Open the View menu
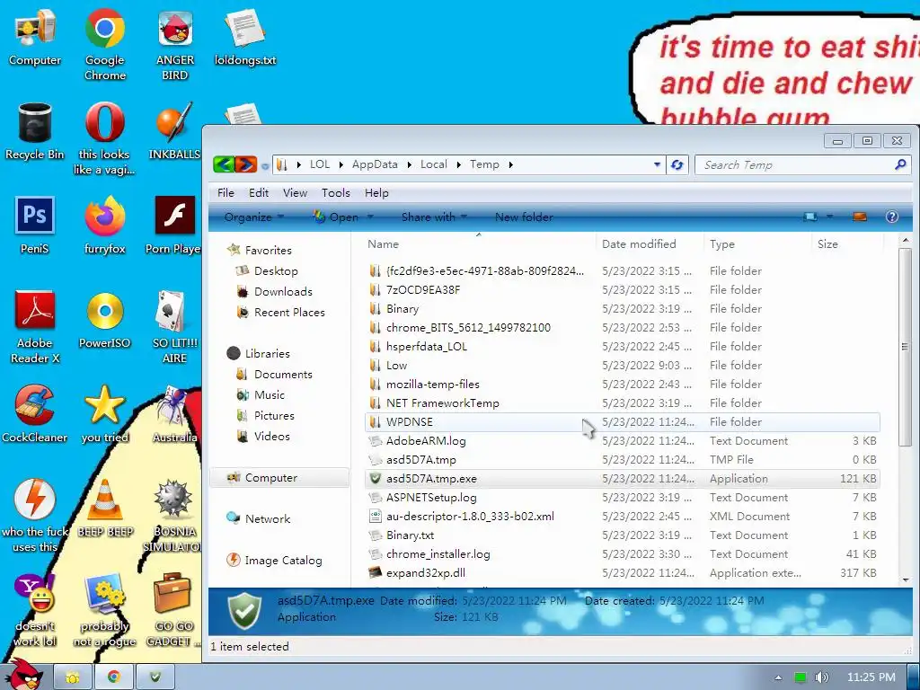Image resolution: width=920 pixels, height=690 pixels. click(295, 193)
